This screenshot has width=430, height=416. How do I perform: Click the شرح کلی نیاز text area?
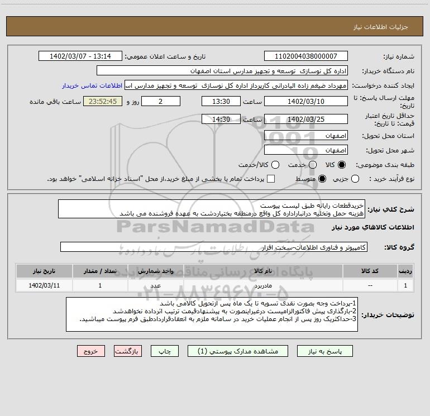212,209
